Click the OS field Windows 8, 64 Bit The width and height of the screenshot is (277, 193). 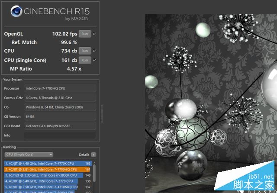[x=60, y=107]
